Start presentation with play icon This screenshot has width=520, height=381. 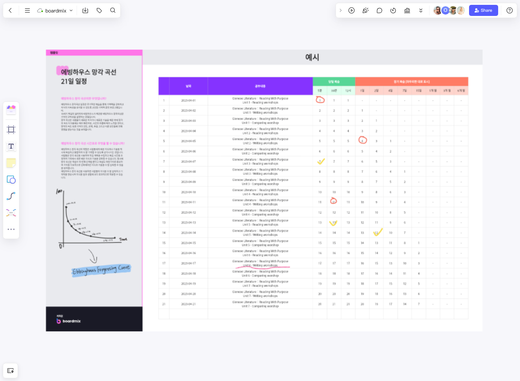coord(352,10)
